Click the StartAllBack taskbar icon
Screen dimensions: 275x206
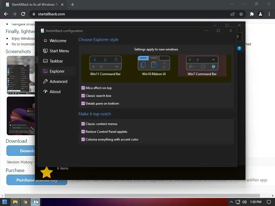pyautogui.click(x=35, y=202)
